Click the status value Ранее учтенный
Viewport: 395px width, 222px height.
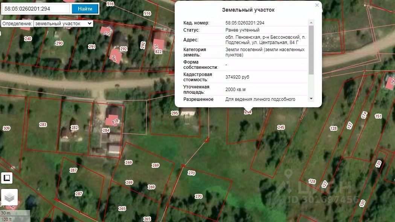point(242,30)
